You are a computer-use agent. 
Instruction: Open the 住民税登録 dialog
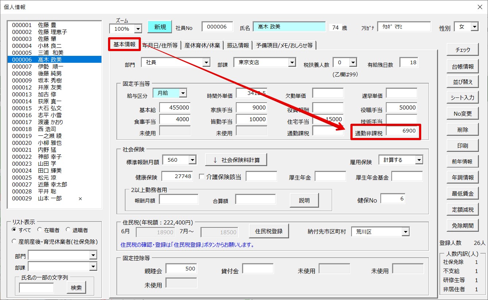click(x=269, y=231)
